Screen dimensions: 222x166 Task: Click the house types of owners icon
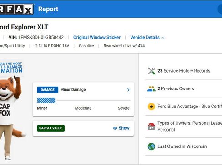click(x=151, y=127)
